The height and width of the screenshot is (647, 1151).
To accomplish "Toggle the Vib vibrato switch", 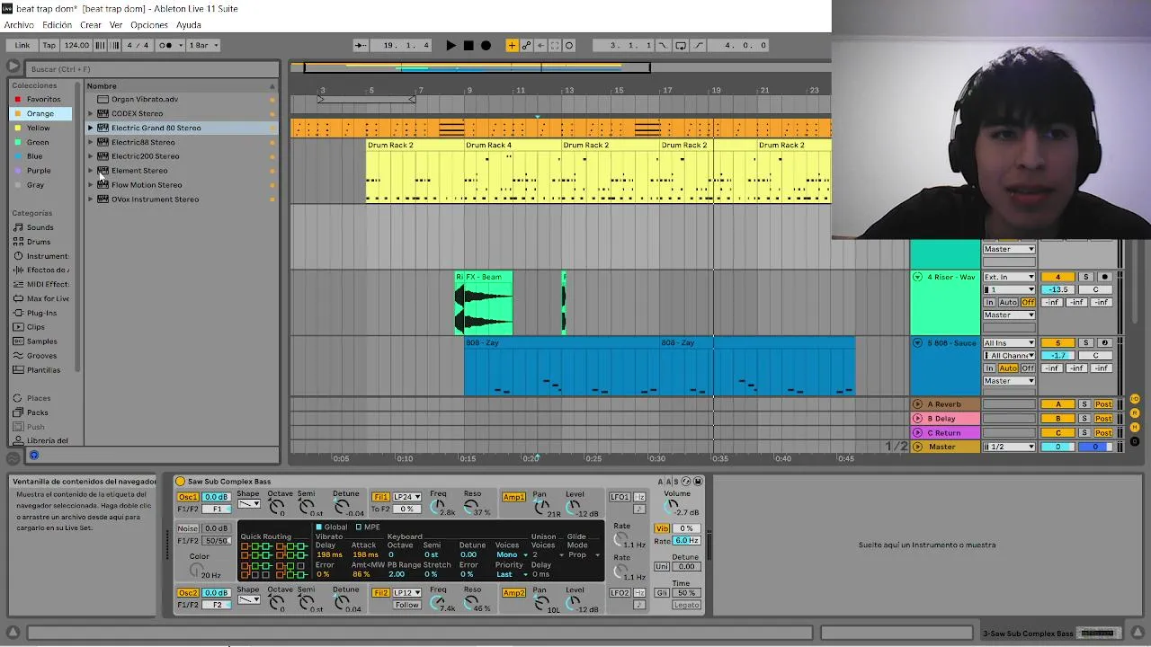I will [x=663, y=528].
